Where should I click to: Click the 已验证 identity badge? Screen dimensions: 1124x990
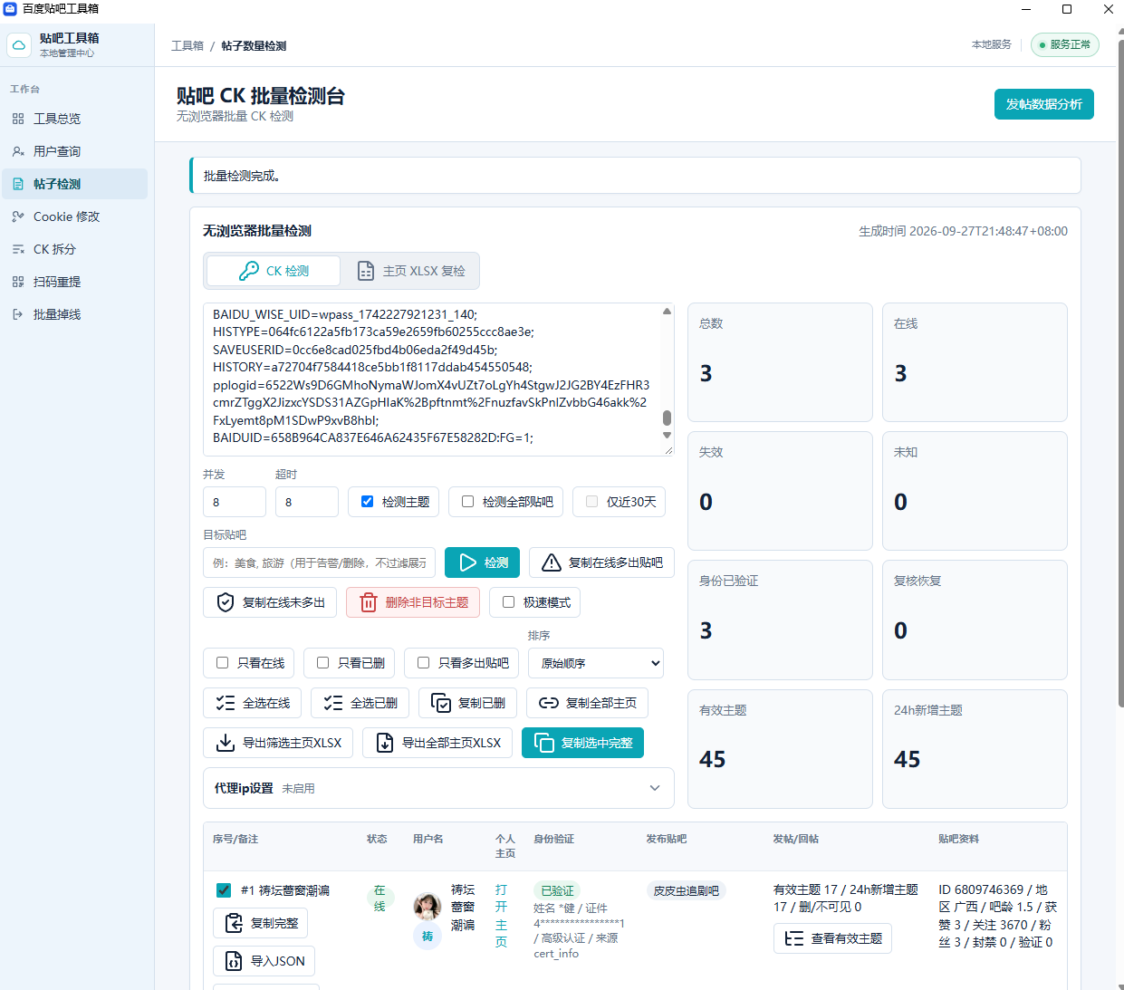(x=557, y=890)
